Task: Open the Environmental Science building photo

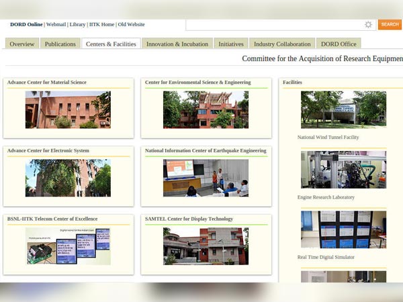Action: coord(206,109)
